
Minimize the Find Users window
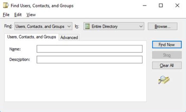tap(145, 5)
